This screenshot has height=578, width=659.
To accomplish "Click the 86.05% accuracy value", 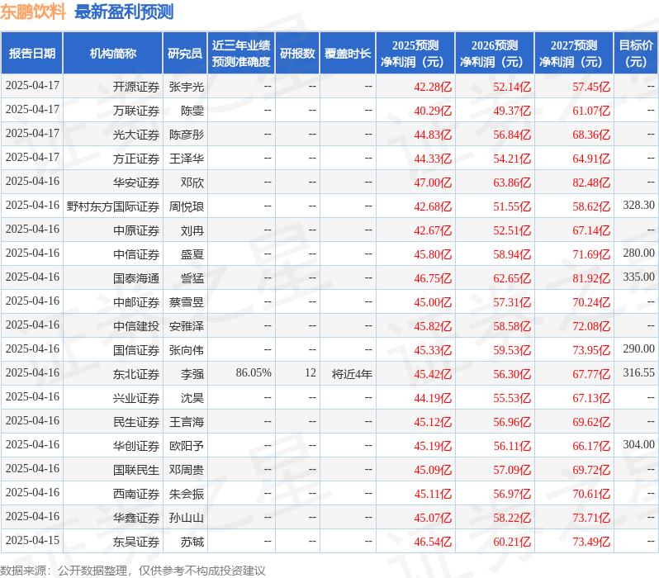I will click(x=254, y=373).
